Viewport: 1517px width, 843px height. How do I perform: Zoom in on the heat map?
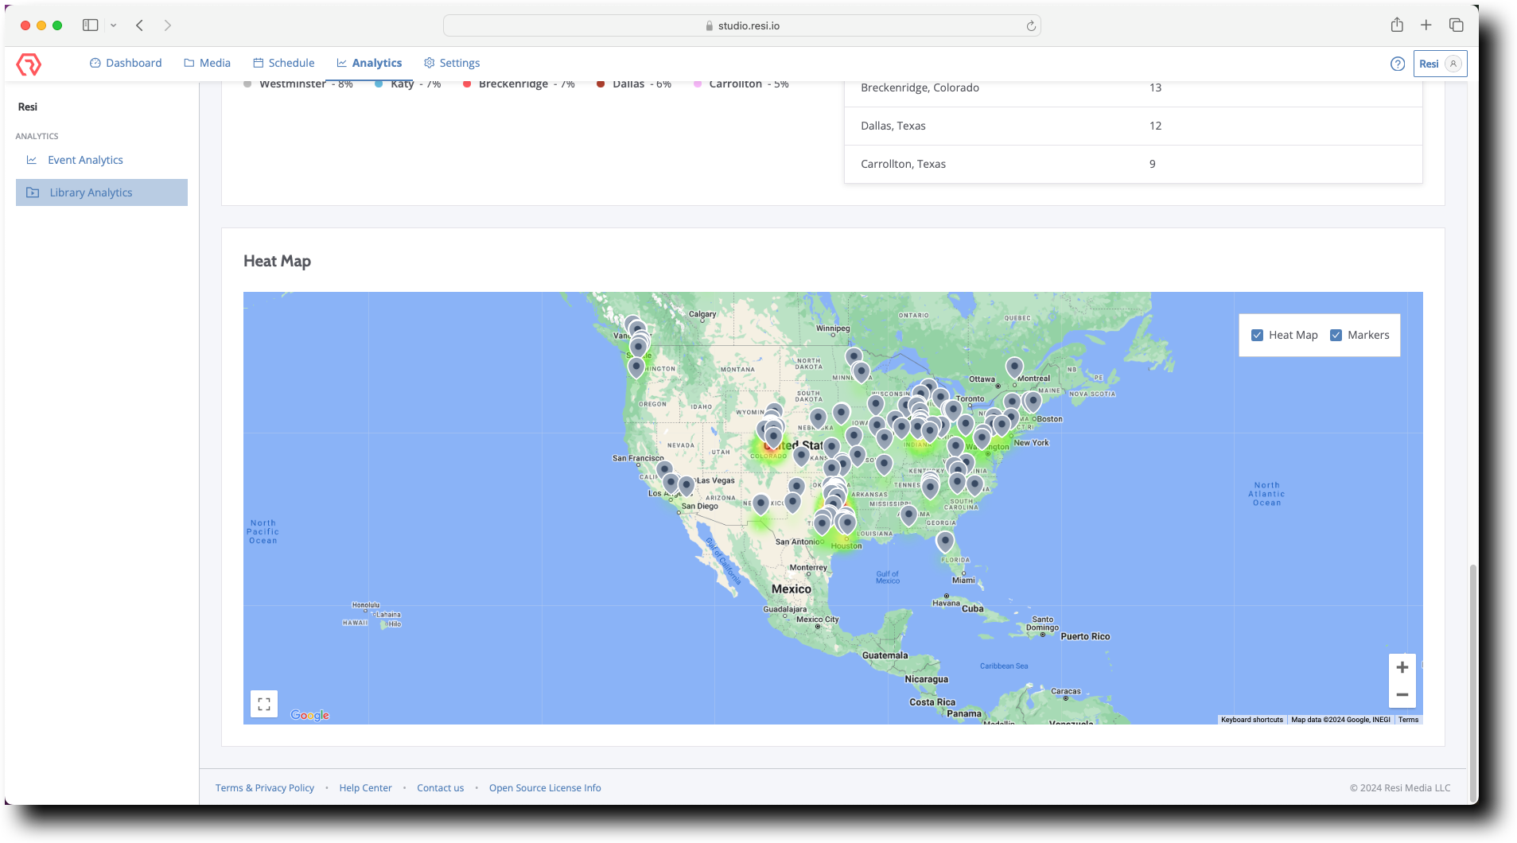pos(1402,667)
